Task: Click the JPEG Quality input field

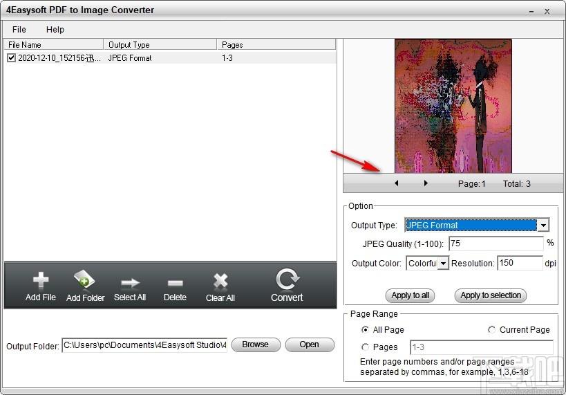Action: click(496, 244)
